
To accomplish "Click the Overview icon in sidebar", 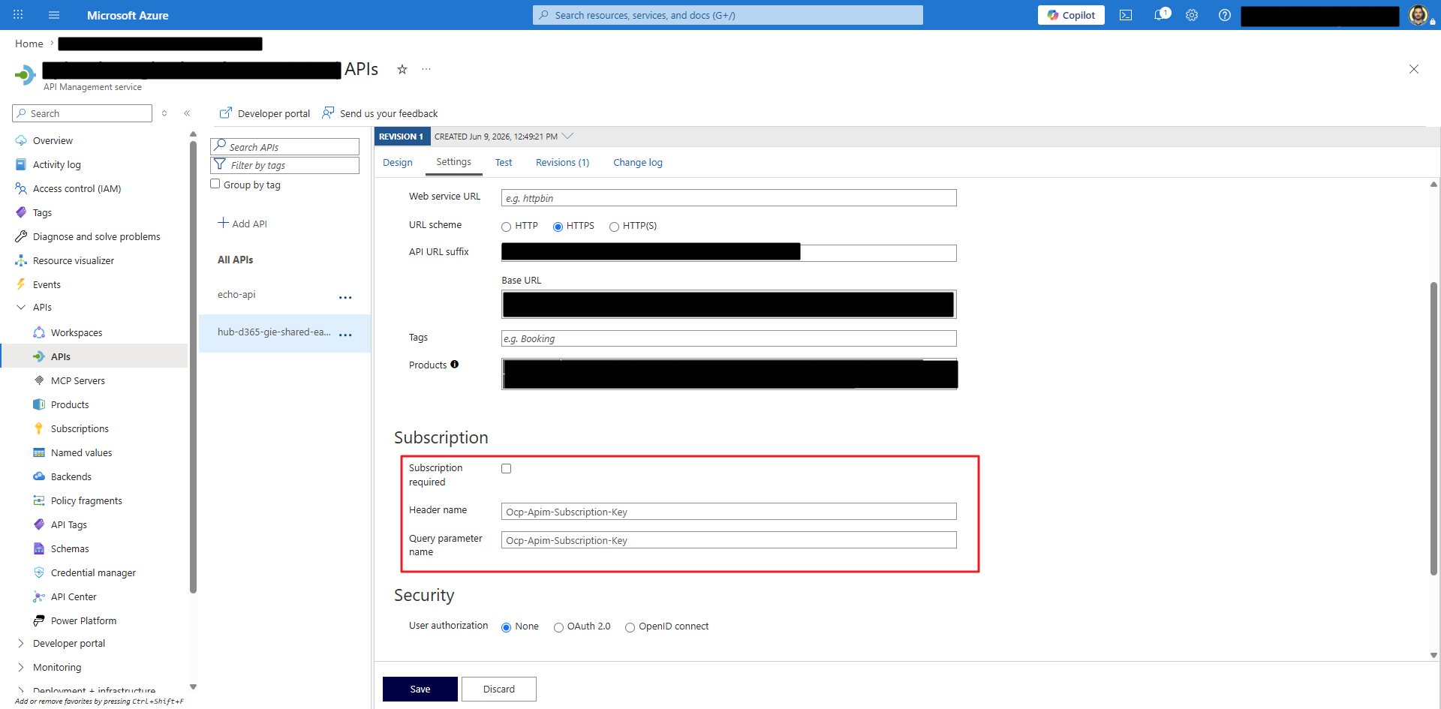I will pos(21,140).
